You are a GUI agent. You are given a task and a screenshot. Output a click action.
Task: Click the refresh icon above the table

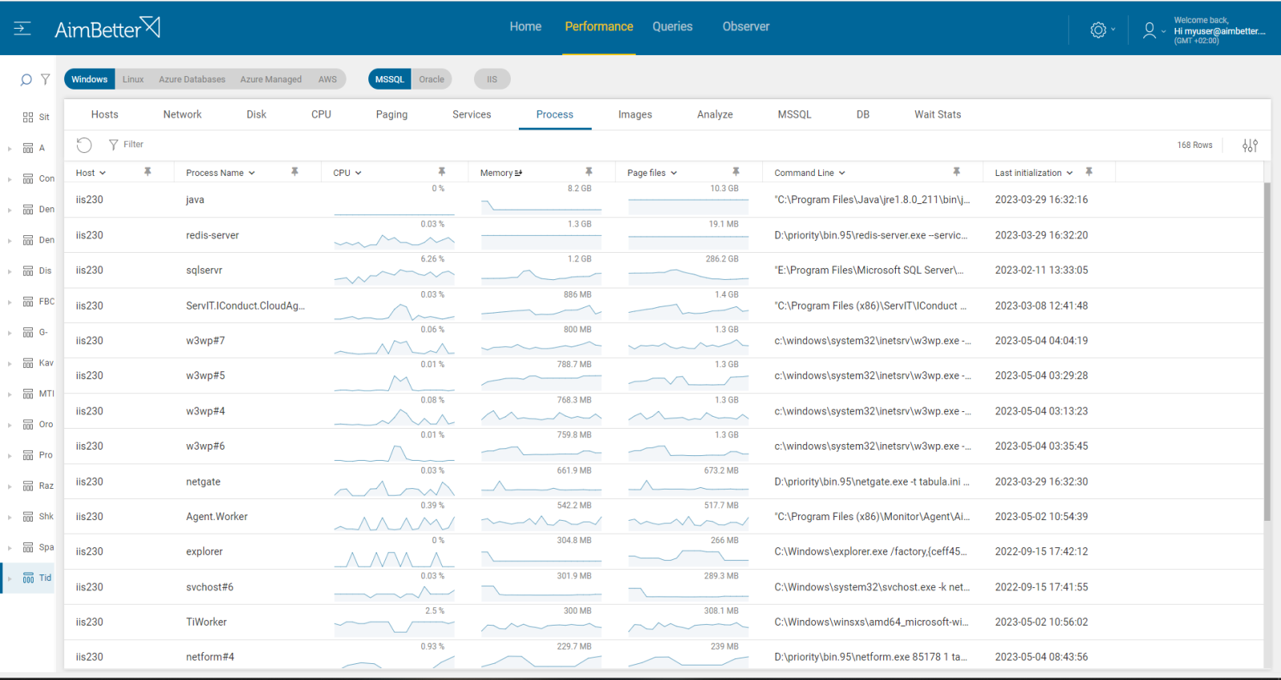(84, 145)
